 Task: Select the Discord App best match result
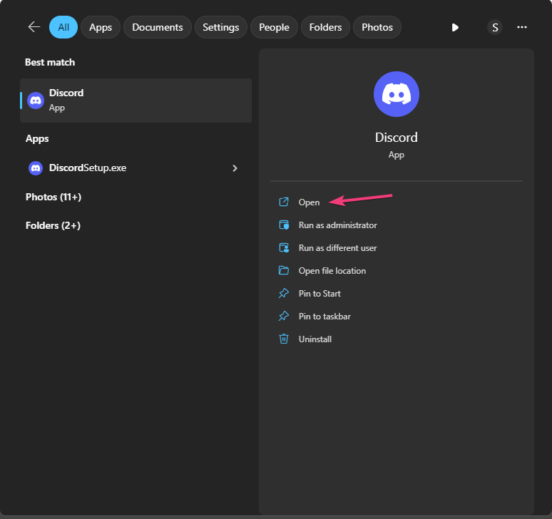pos(136,101)
